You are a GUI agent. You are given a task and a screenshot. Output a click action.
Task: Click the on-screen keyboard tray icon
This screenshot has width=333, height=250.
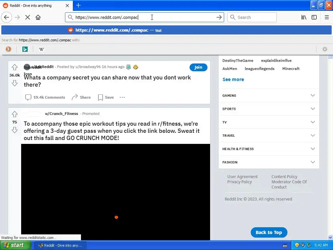point(285,246)
